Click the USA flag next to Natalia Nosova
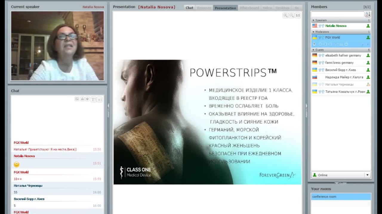This screenshot has width=382, height=214. coord(315,26)
